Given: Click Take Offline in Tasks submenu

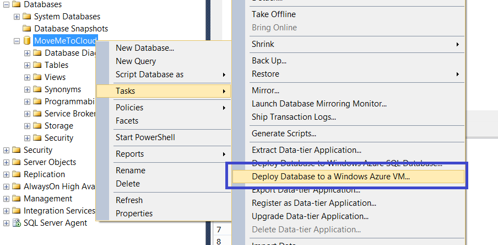Looking at the screenshot, I should coord(274,14).
